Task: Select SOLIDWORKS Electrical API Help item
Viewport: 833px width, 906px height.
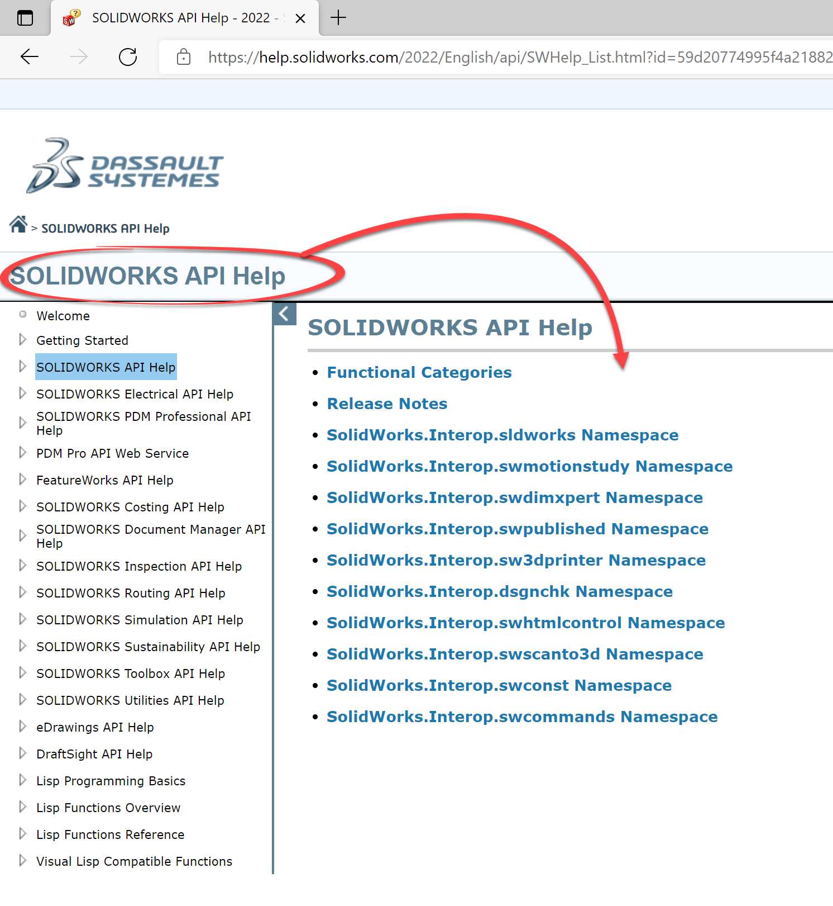Action: click(x=135, y=395)
